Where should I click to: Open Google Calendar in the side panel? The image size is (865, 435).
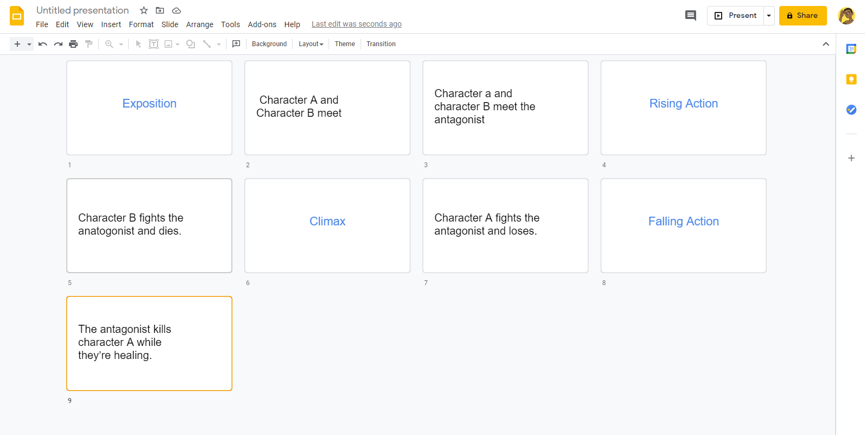point(851,49)
